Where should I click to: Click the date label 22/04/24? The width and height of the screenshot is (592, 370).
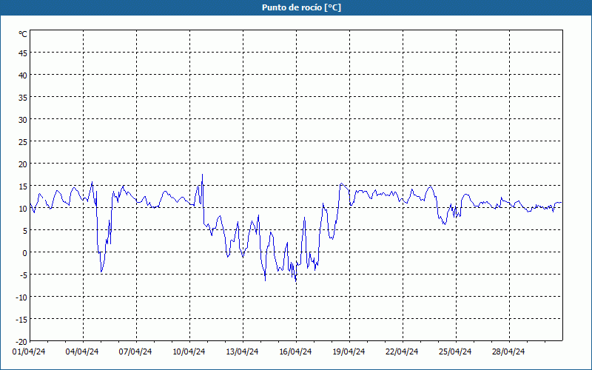(402, 351)
